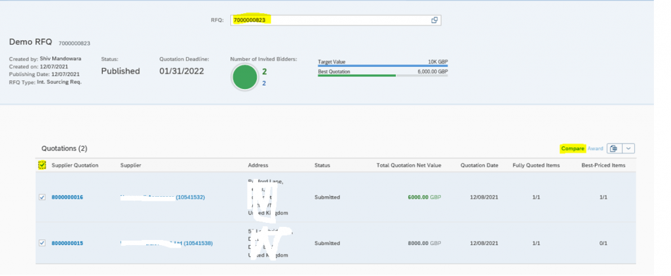Click the export to spreadsheet icon
Screen dimensions: 671x276
click(x=613, y=148)
